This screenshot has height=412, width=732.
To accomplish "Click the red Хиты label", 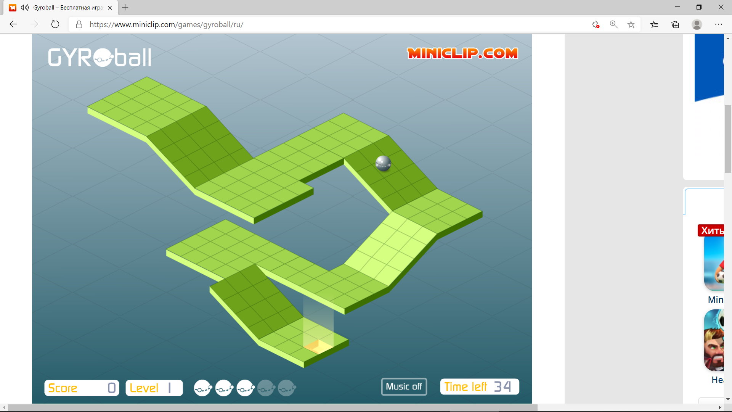I will [711, 230].
